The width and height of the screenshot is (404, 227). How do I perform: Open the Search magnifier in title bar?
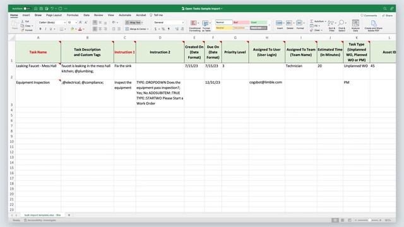pyautogui.click(x=385, y=8)
